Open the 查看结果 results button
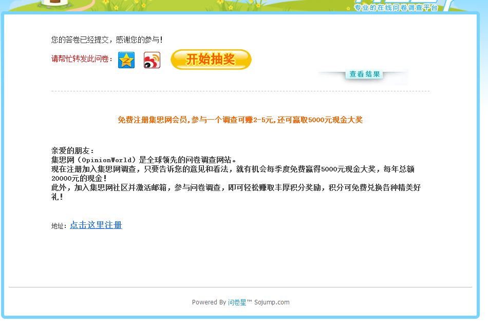This screenshot has width=488, height=327. click(364, 74)
